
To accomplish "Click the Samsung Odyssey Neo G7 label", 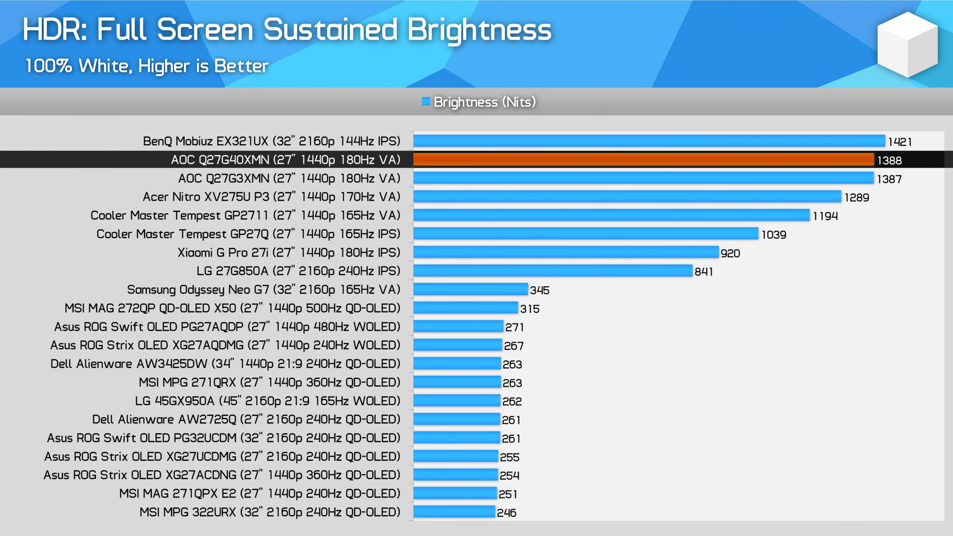I will click(263, 290).
